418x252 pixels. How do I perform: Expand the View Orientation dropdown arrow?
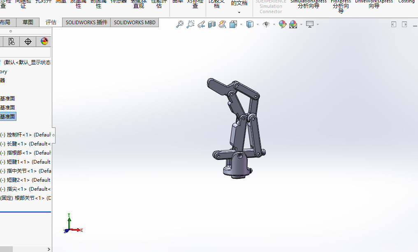tap(241, 25)
